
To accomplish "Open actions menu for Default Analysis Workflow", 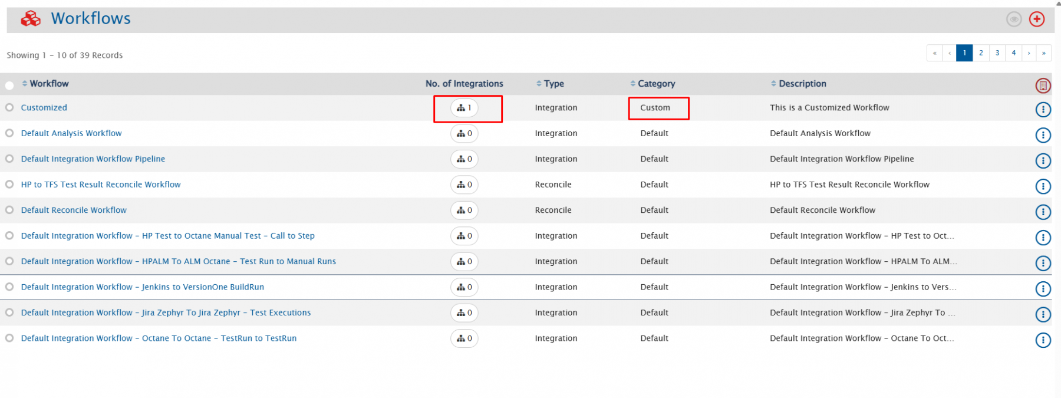I will pos(1043,135).
